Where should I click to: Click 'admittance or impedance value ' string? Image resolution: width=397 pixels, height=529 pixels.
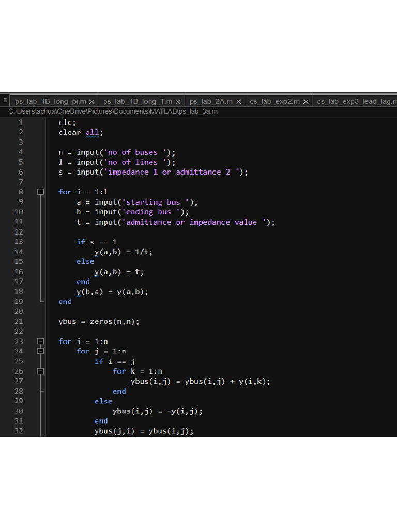194,222
